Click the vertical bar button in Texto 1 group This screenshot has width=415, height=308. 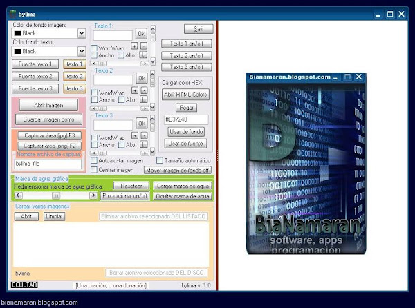[143, 55]
